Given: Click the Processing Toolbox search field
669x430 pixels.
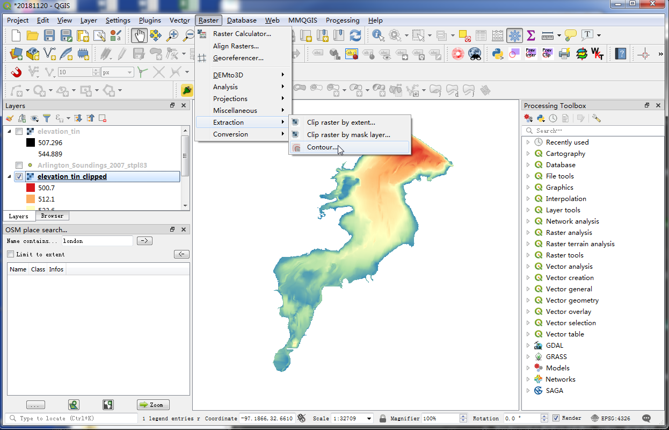Looking at the screenshot, I should [x=593, y=131].
